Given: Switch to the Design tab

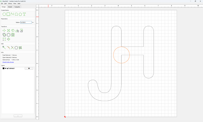Looking at the screenshot, I should click(x=4, y=7).
